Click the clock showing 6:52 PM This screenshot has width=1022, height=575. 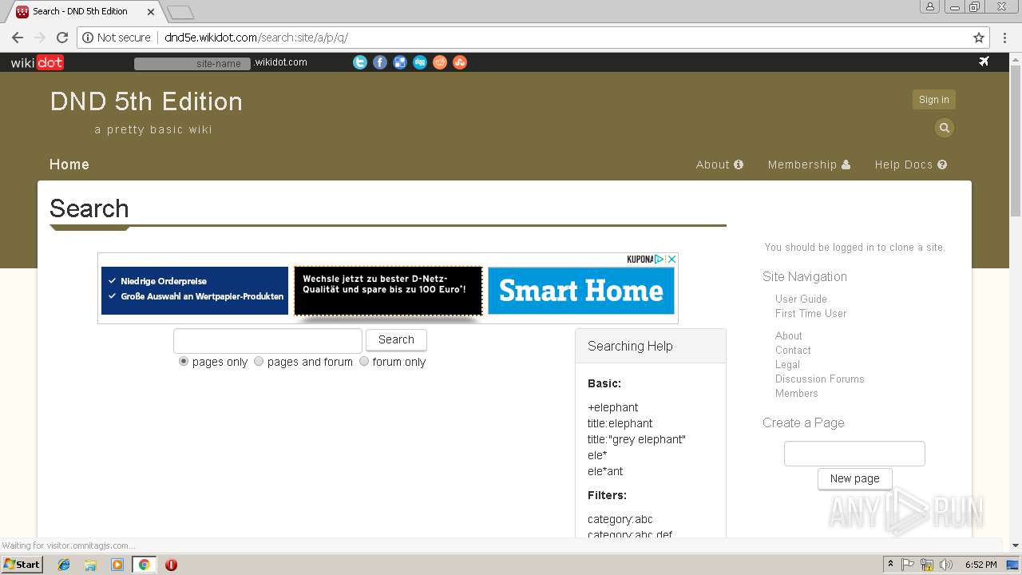[x=980, y=565]
